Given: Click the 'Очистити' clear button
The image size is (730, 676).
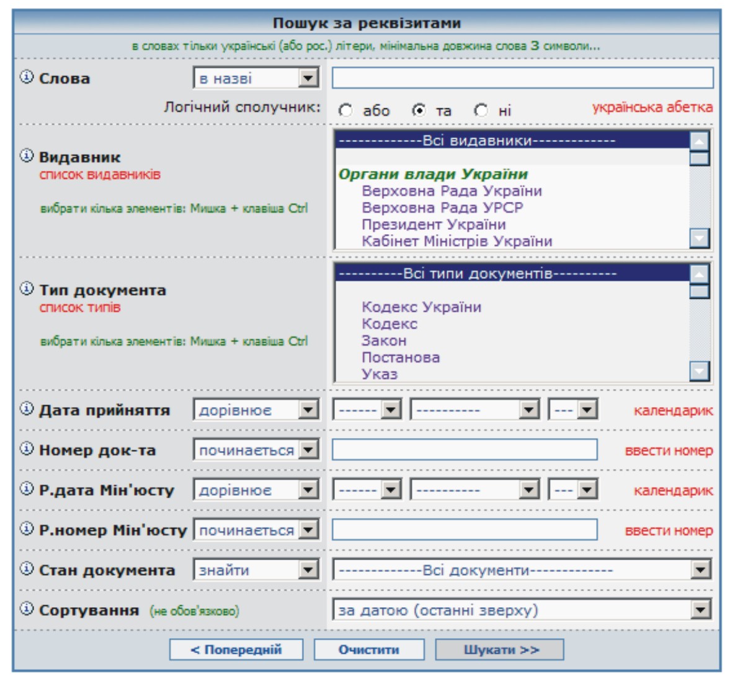Looking at the screenshot, I should [x=369, y=649].
